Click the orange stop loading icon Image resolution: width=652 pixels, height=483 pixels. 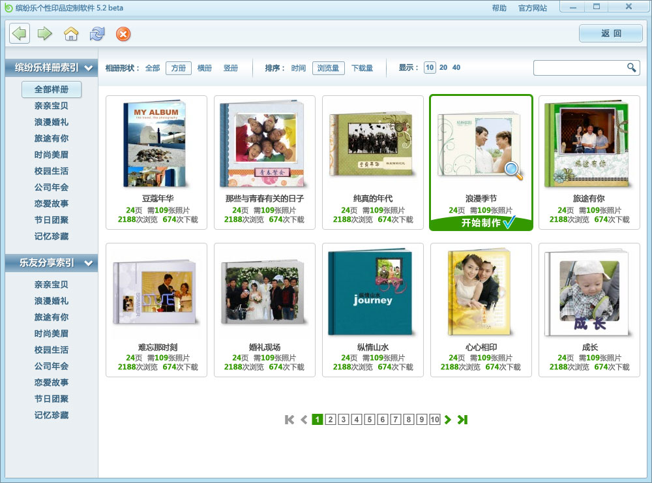click(123, 34)
